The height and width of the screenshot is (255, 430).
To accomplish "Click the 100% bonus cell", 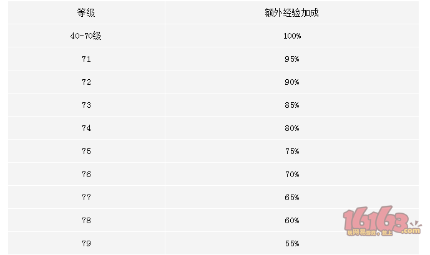I will (x=292, y=36).
